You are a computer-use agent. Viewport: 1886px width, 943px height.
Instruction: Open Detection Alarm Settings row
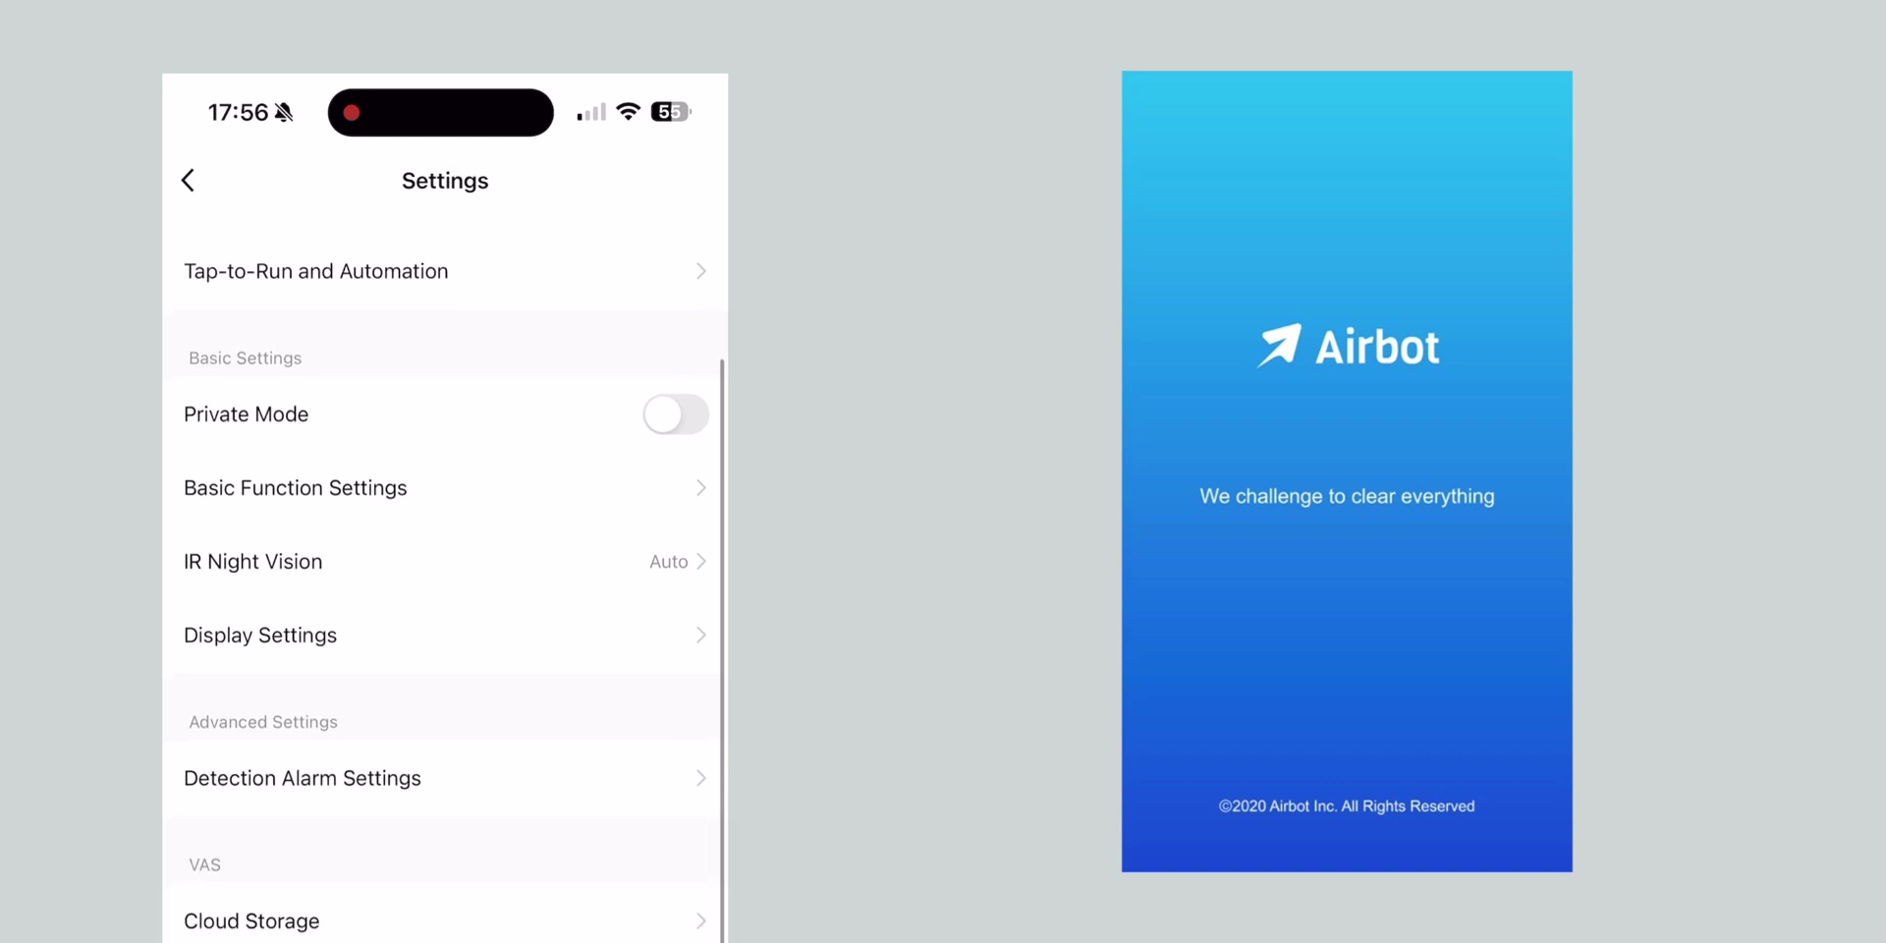(x=445, y=778)
